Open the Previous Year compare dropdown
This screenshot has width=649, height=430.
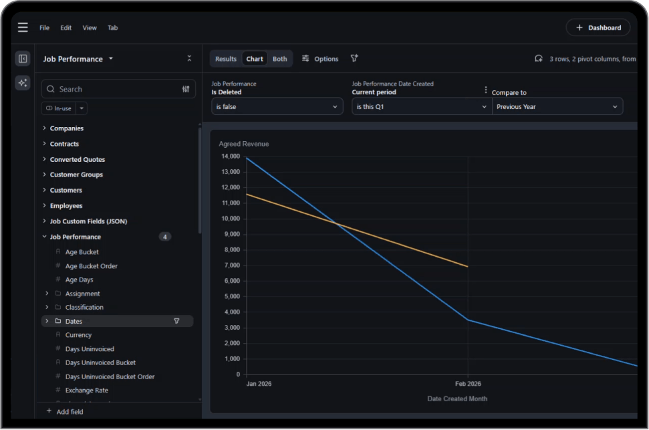(x=557, y=106)
